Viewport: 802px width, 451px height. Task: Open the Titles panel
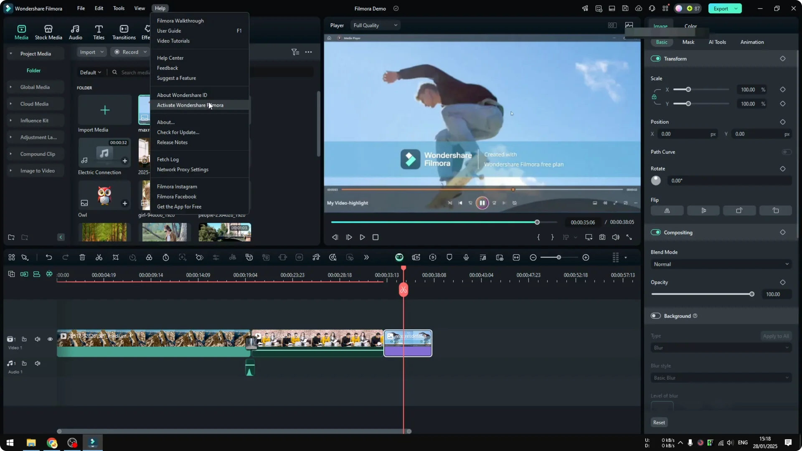99,32
